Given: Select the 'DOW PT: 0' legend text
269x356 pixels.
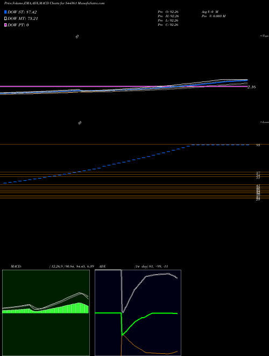Looking at the screenshot, I should (18, 25).
